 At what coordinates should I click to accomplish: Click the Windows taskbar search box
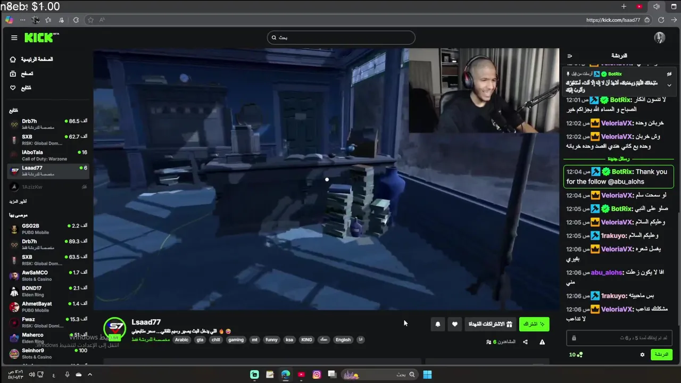379,374
